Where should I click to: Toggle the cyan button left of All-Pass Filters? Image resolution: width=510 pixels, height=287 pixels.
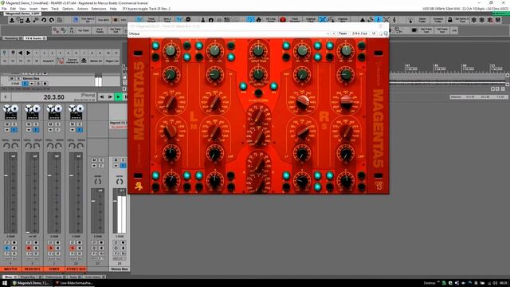pyautogui.click(x=243, y=86)
